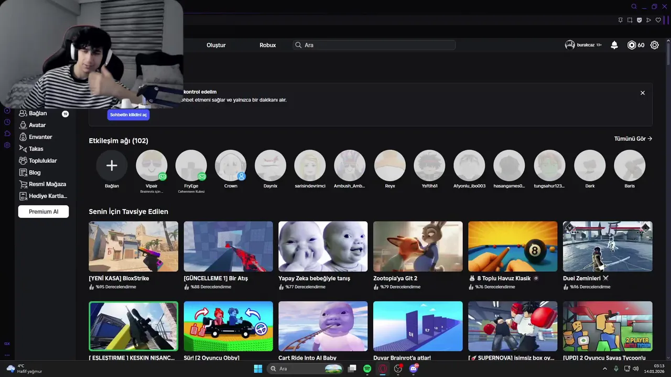This screenshot has height=377, width=671.
Task: Open the Robux balance showing 60
Action: 636,45
